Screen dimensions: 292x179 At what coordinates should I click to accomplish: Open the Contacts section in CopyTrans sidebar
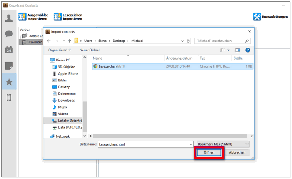coord(9,18)
